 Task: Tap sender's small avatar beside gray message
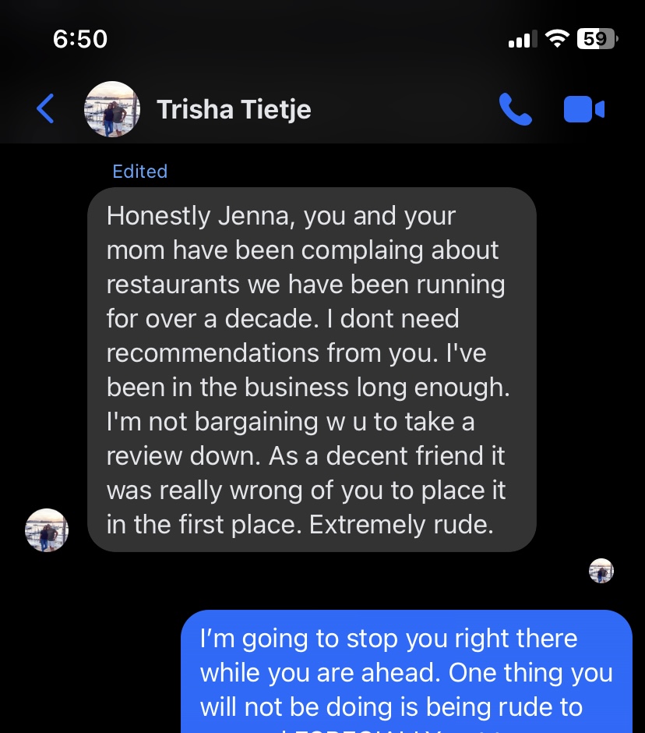pyautogui.click(x=47, y=530)
